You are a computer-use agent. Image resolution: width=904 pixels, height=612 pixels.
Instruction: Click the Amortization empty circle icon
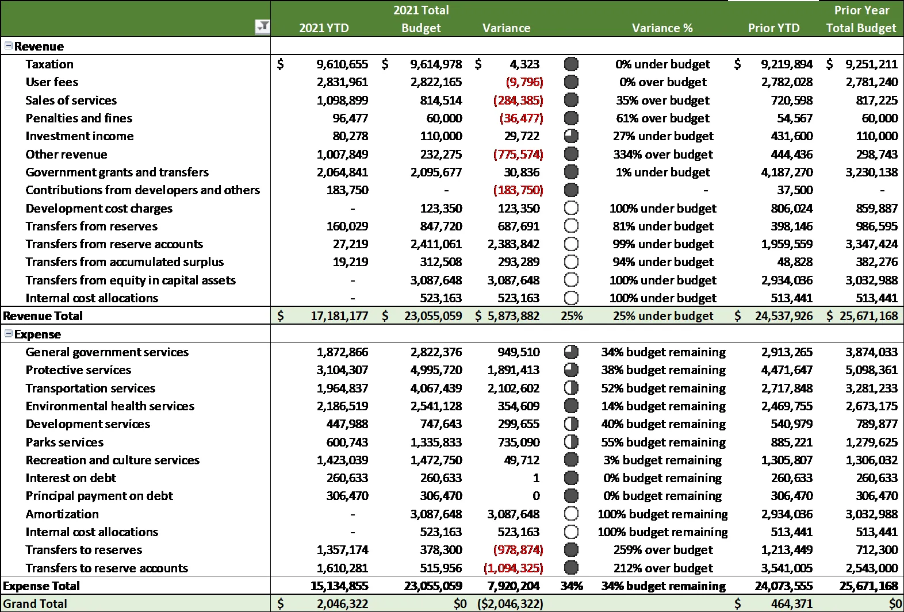click(571, 514)
